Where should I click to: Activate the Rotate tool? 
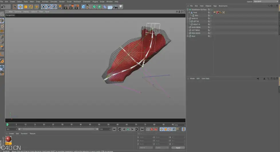tap(31, 7)
